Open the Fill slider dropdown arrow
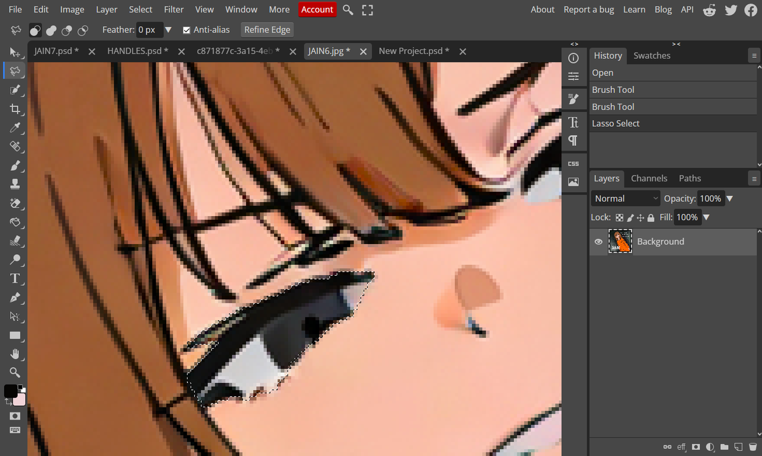762x456 pixels. coord(706,217)
